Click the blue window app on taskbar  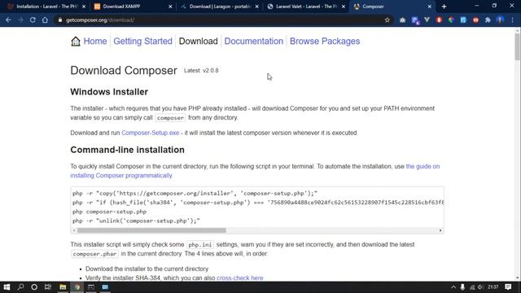tap(105, 287)
